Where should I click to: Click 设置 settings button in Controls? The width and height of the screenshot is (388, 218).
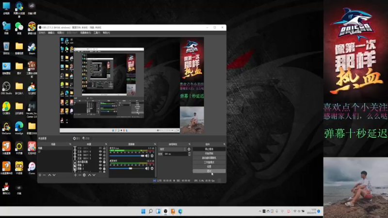209,167
